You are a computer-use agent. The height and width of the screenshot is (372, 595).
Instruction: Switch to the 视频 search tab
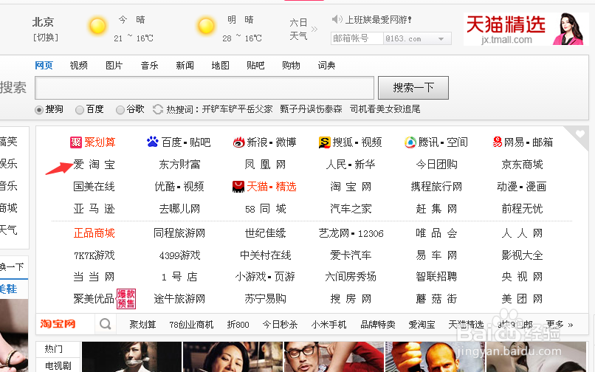78,65
